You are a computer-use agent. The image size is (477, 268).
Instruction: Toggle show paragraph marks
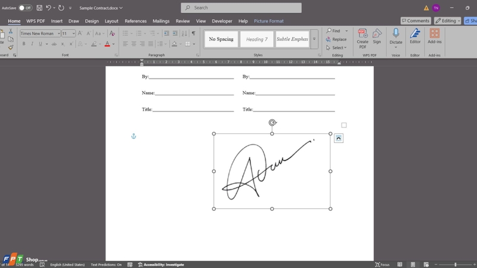193,33
